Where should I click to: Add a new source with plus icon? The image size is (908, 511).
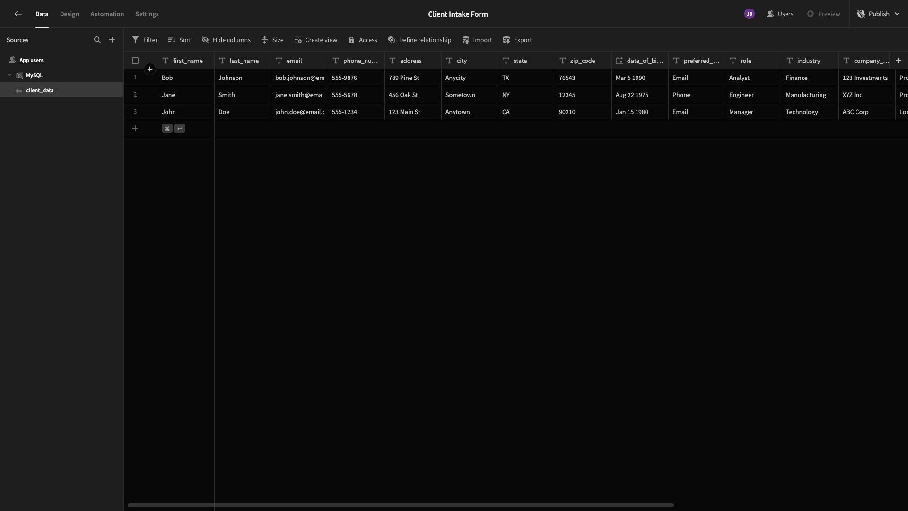(112, 40)
